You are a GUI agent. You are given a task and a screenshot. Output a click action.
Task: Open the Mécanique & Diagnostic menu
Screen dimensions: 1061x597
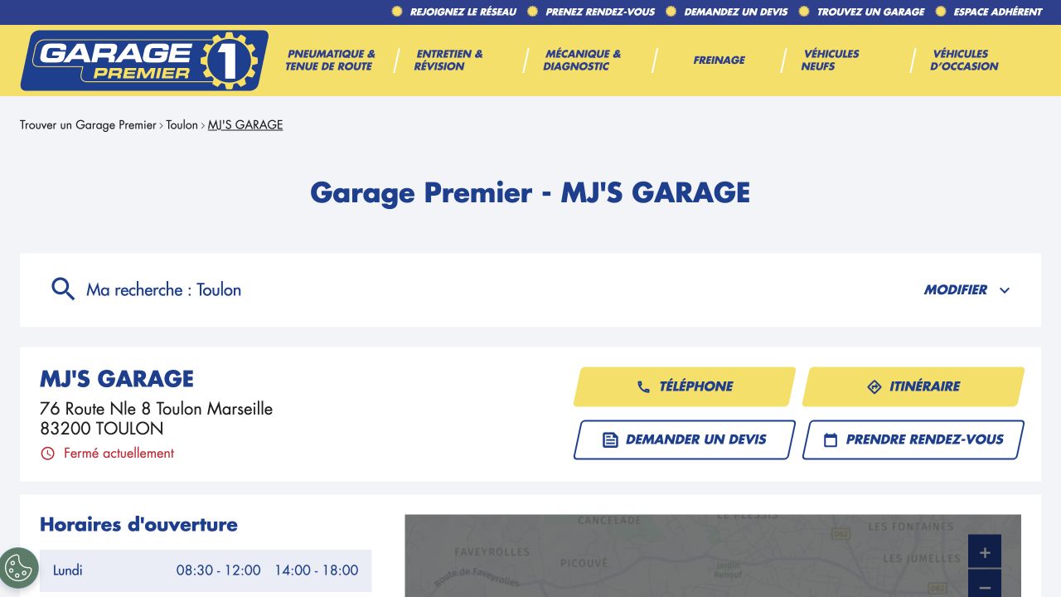(582, 60)
